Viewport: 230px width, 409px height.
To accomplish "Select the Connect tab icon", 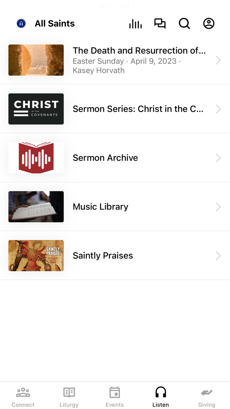I will (x=23, y=392).
